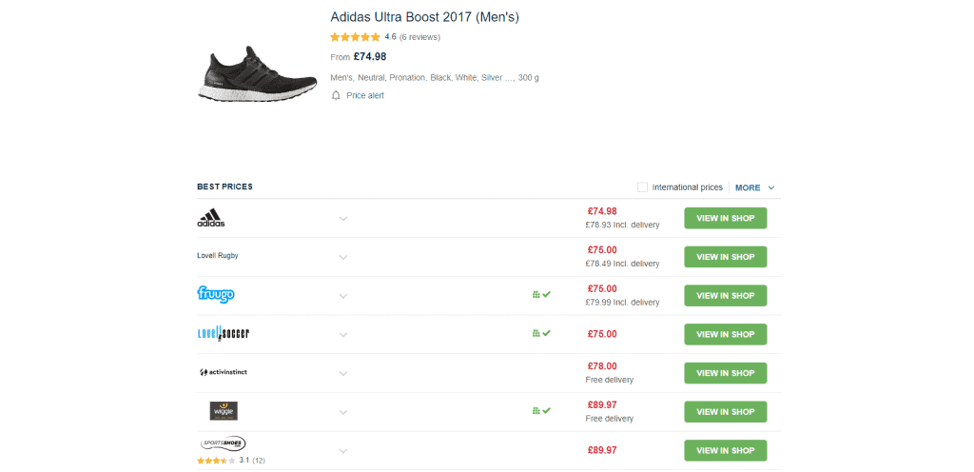View Adidas offer in shop

pyautogui.click(x=726, y=218)
